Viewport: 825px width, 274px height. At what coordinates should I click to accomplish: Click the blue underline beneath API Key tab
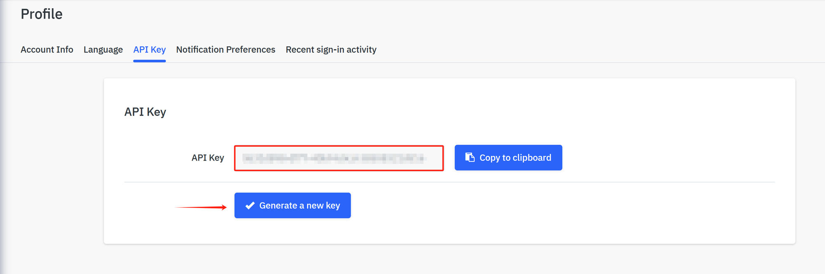(149, 61)
